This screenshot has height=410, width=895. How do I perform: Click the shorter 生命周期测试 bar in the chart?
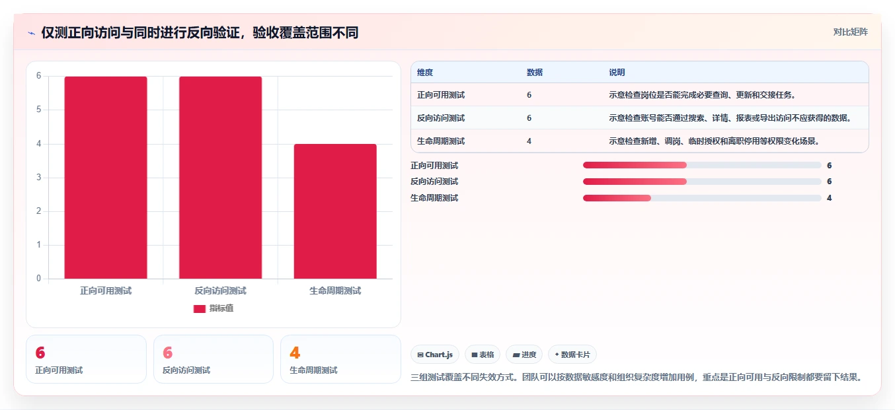(x=335, y=211)
